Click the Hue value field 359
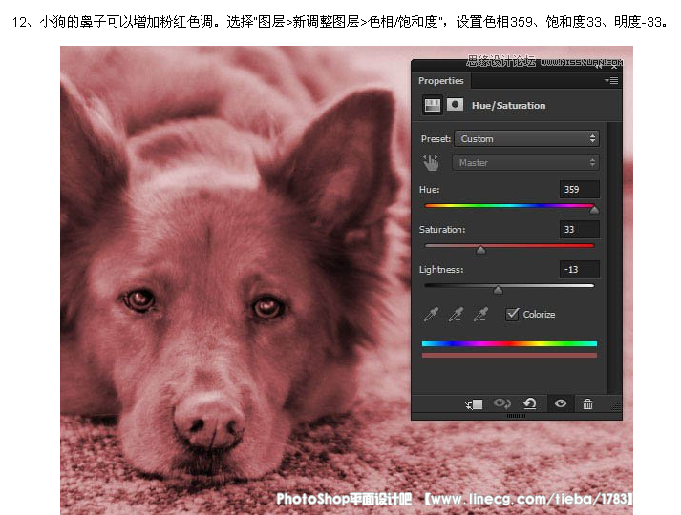 tap(579, 189)
